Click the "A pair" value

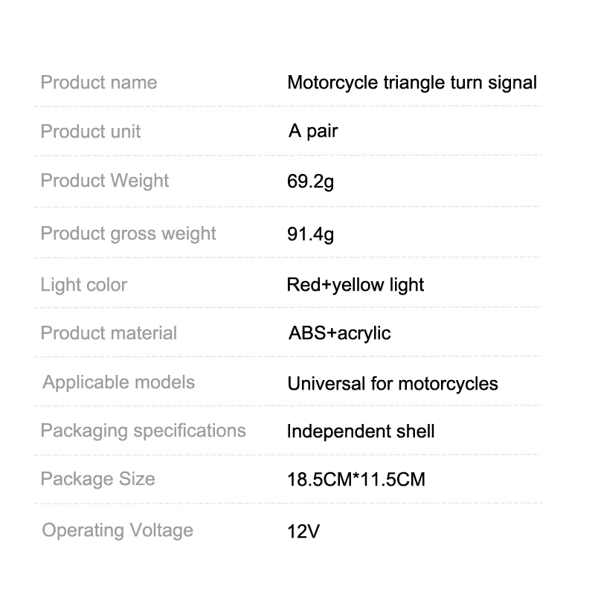pos(313,132)
